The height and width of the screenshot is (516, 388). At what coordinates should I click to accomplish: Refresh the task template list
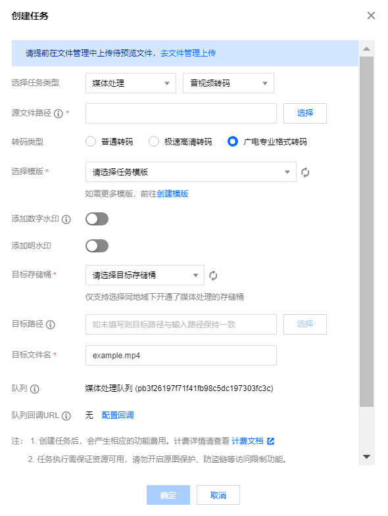[305, 172]
